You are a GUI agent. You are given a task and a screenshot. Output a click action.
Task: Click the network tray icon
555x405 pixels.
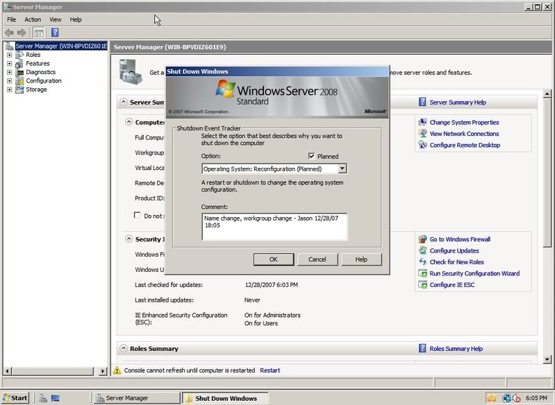506,398
